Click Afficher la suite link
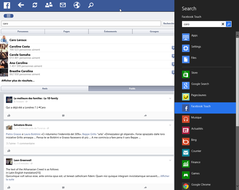Image resolution: width=239 pixels, height=190 pixels. coord(165,176)
